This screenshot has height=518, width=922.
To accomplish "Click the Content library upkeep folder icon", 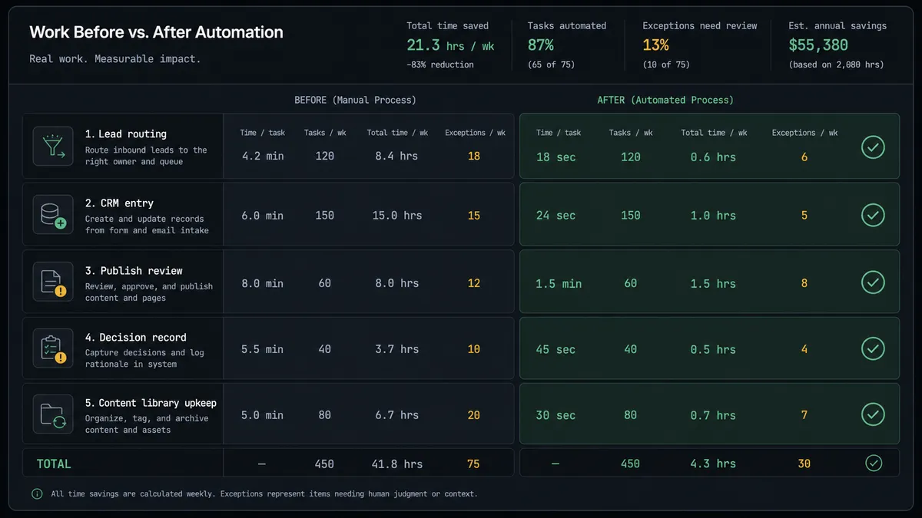I will (x=53, y=414).
